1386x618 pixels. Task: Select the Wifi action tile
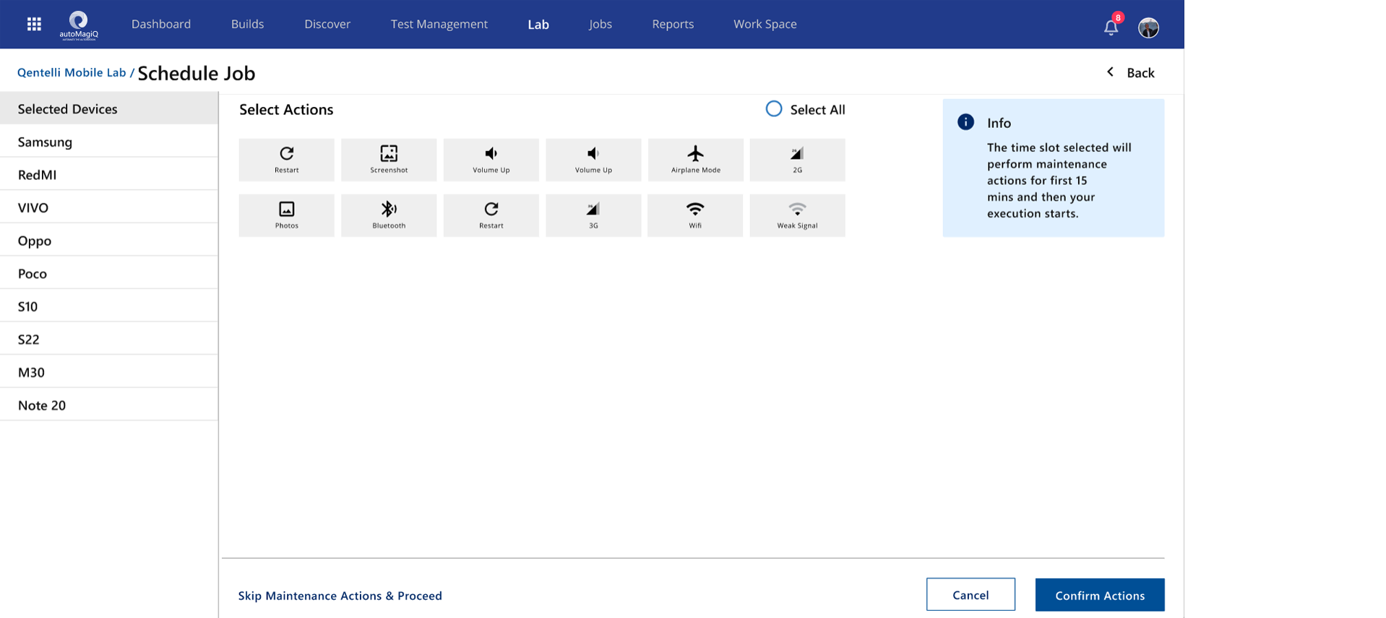coord(695,215)
